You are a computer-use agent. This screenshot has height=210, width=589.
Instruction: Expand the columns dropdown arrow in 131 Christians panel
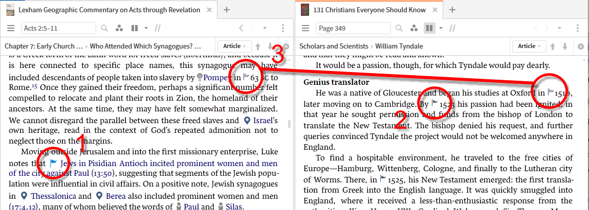tap(441, 28)
